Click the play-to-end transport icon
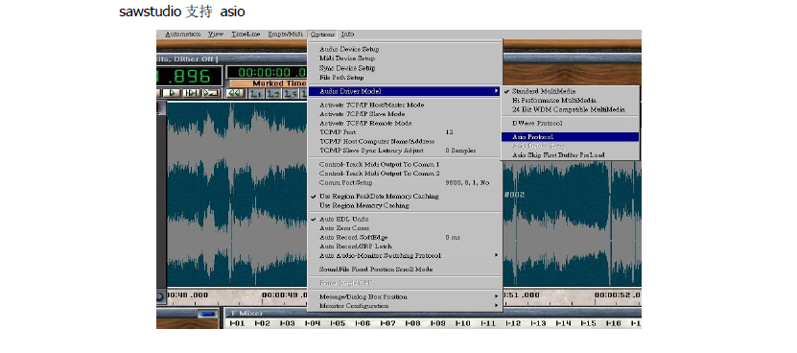797x353 pixels. click(x=191, y=93)
